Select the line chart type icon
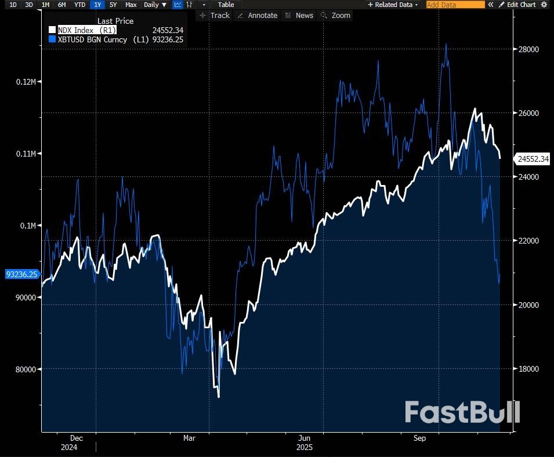The height and width of the screenshot is (457, 554). tap(178, 5)
